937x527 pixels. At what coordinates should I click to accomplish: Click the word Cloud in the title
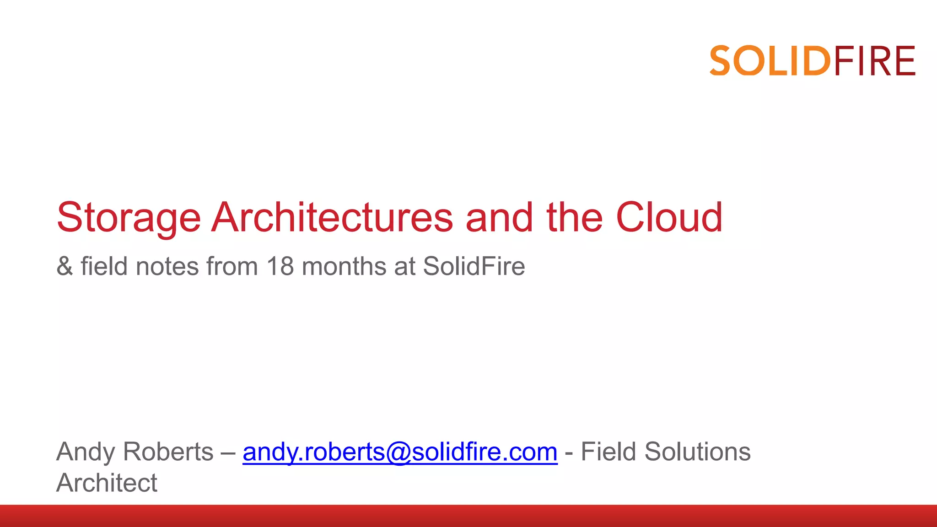(669, 218)
